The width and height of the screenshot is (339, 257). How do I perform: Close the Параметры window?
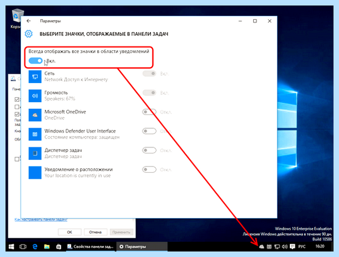tap(270, 21)
